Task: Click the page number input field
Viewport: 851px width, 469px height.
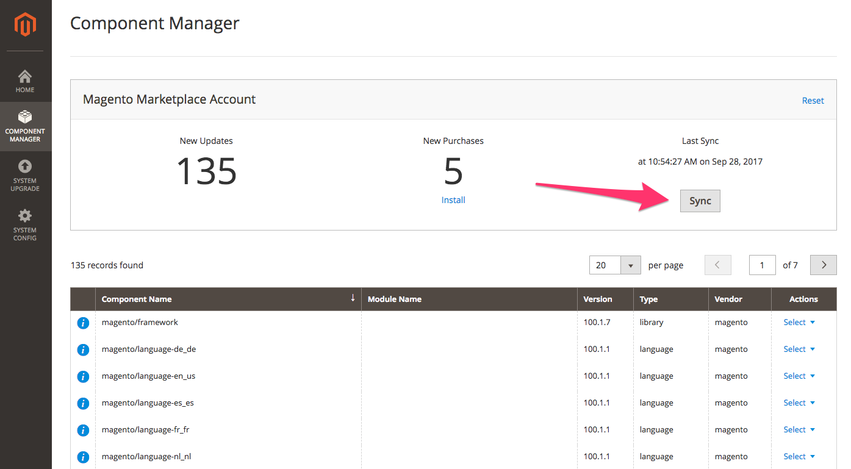Action: [x=763, y=265]
